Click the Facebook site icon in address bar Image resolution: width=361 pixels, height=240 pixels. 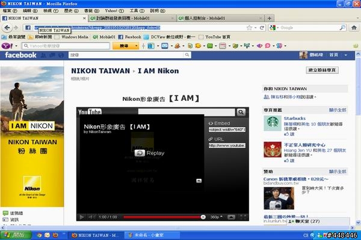tap(28, 28)
